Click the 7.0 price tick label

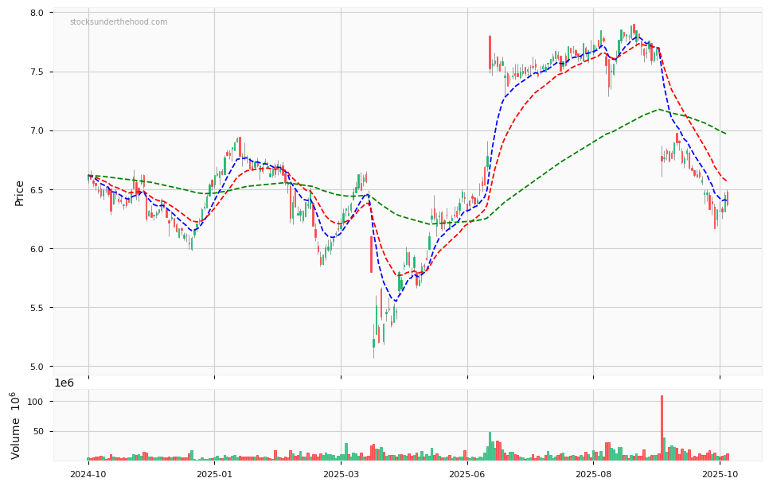tap(37, 131)
